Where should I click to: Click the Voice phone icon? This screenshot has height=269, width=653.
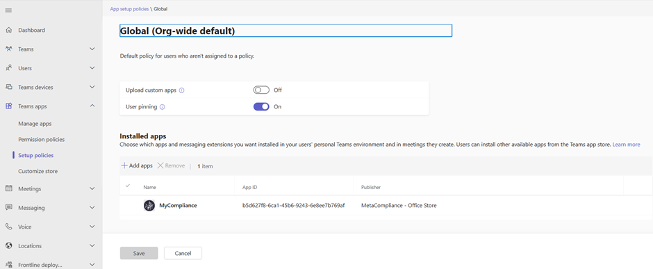8,227
